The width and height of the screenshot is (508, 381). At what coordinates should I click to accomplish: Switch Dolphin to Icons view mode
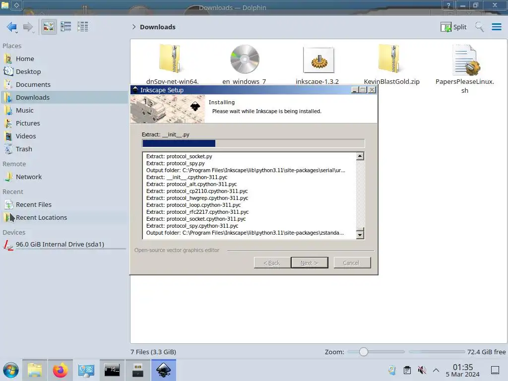[x=49, y=27]
